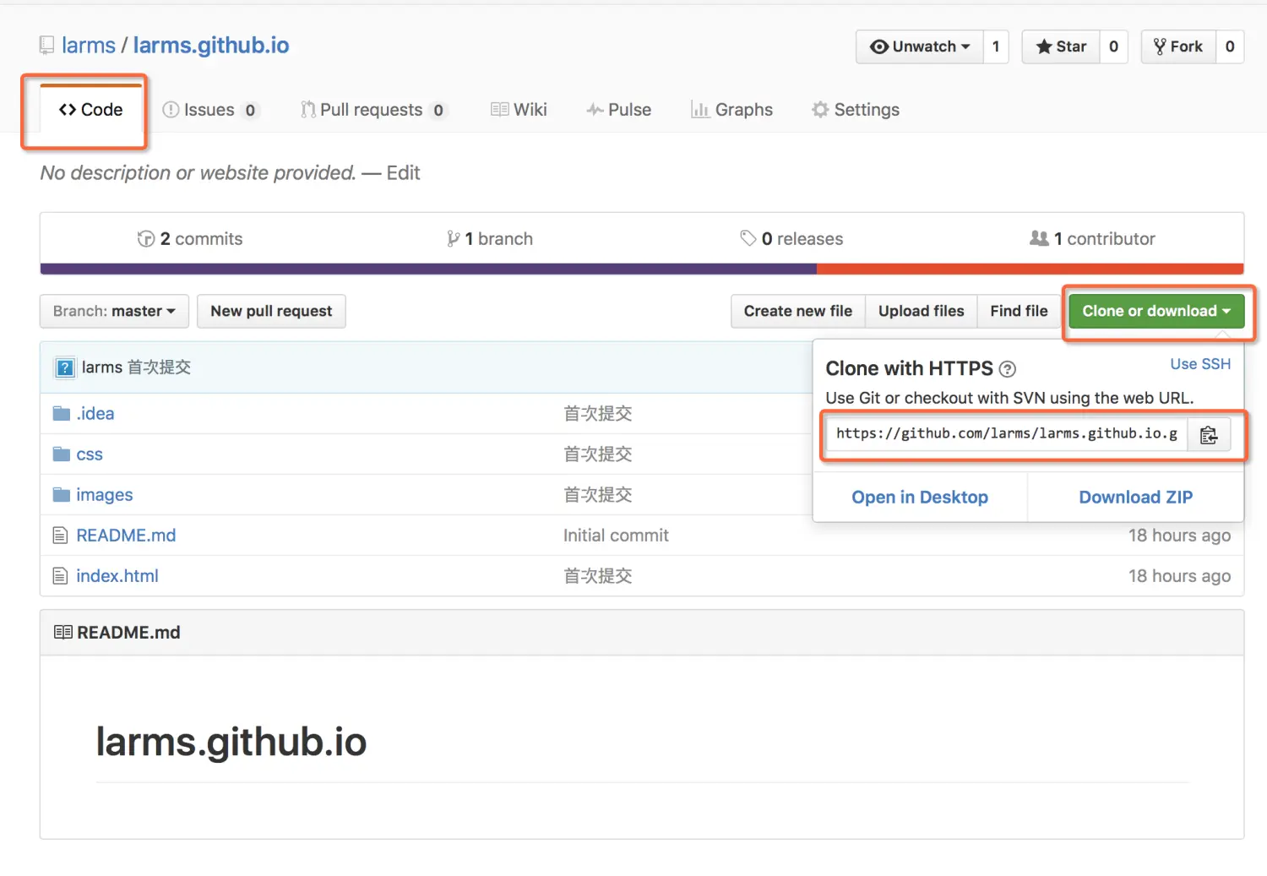Click the Graphs bar chart icon
This screenshot has height=876, width=1267.
(700, 110)
